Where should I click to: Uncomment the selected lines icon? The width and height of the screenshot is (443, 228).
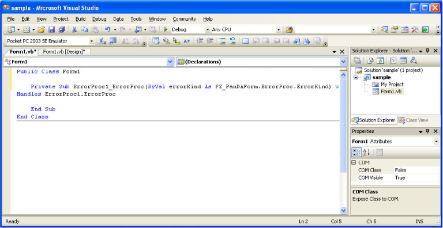click(233, 41)
